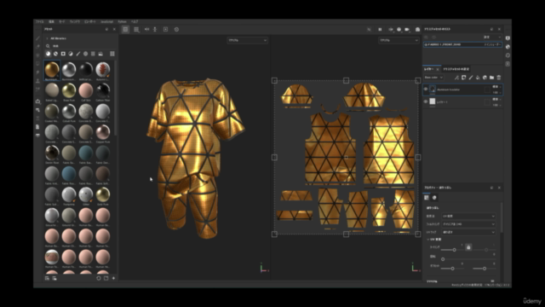Open Base color channel dropdown
Screen dimensions: 545x307
[433, 78]
